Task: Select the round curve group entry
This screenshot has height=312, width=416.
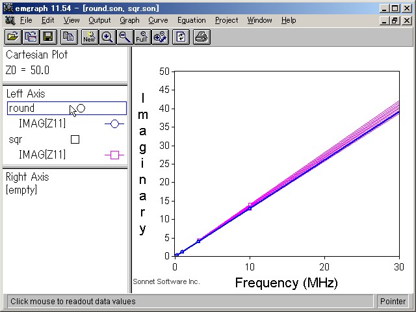Action: (66, 109)
